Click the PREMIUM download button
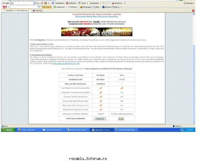 point(100,119)
